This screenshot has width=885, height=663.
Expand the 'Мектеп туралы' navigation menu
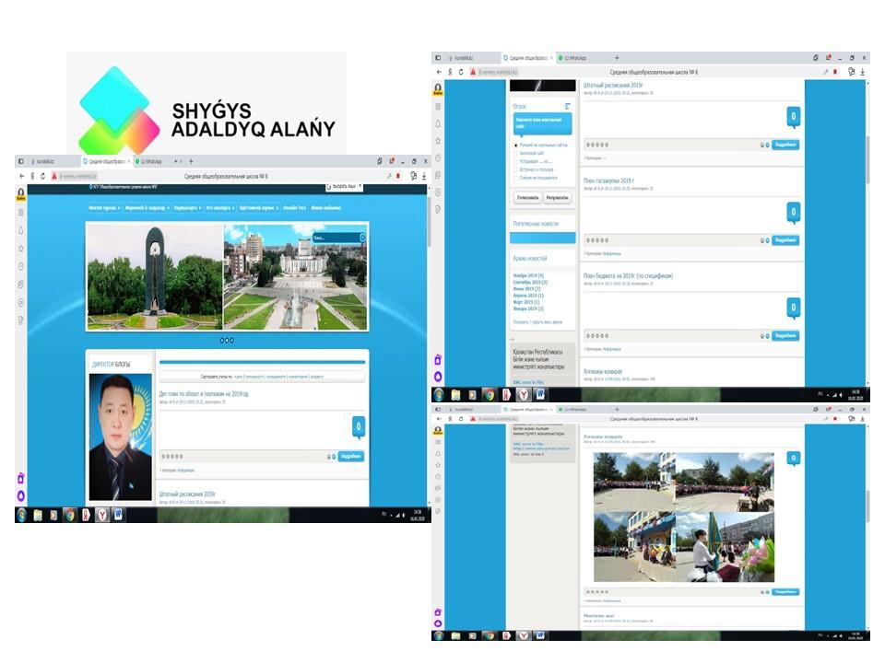coord(104,208)
